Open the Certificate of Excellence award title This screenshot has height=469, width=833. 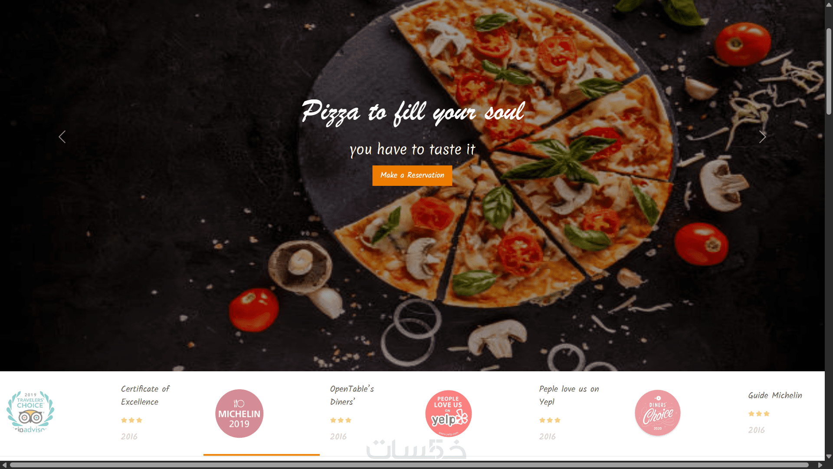[145, 395]
